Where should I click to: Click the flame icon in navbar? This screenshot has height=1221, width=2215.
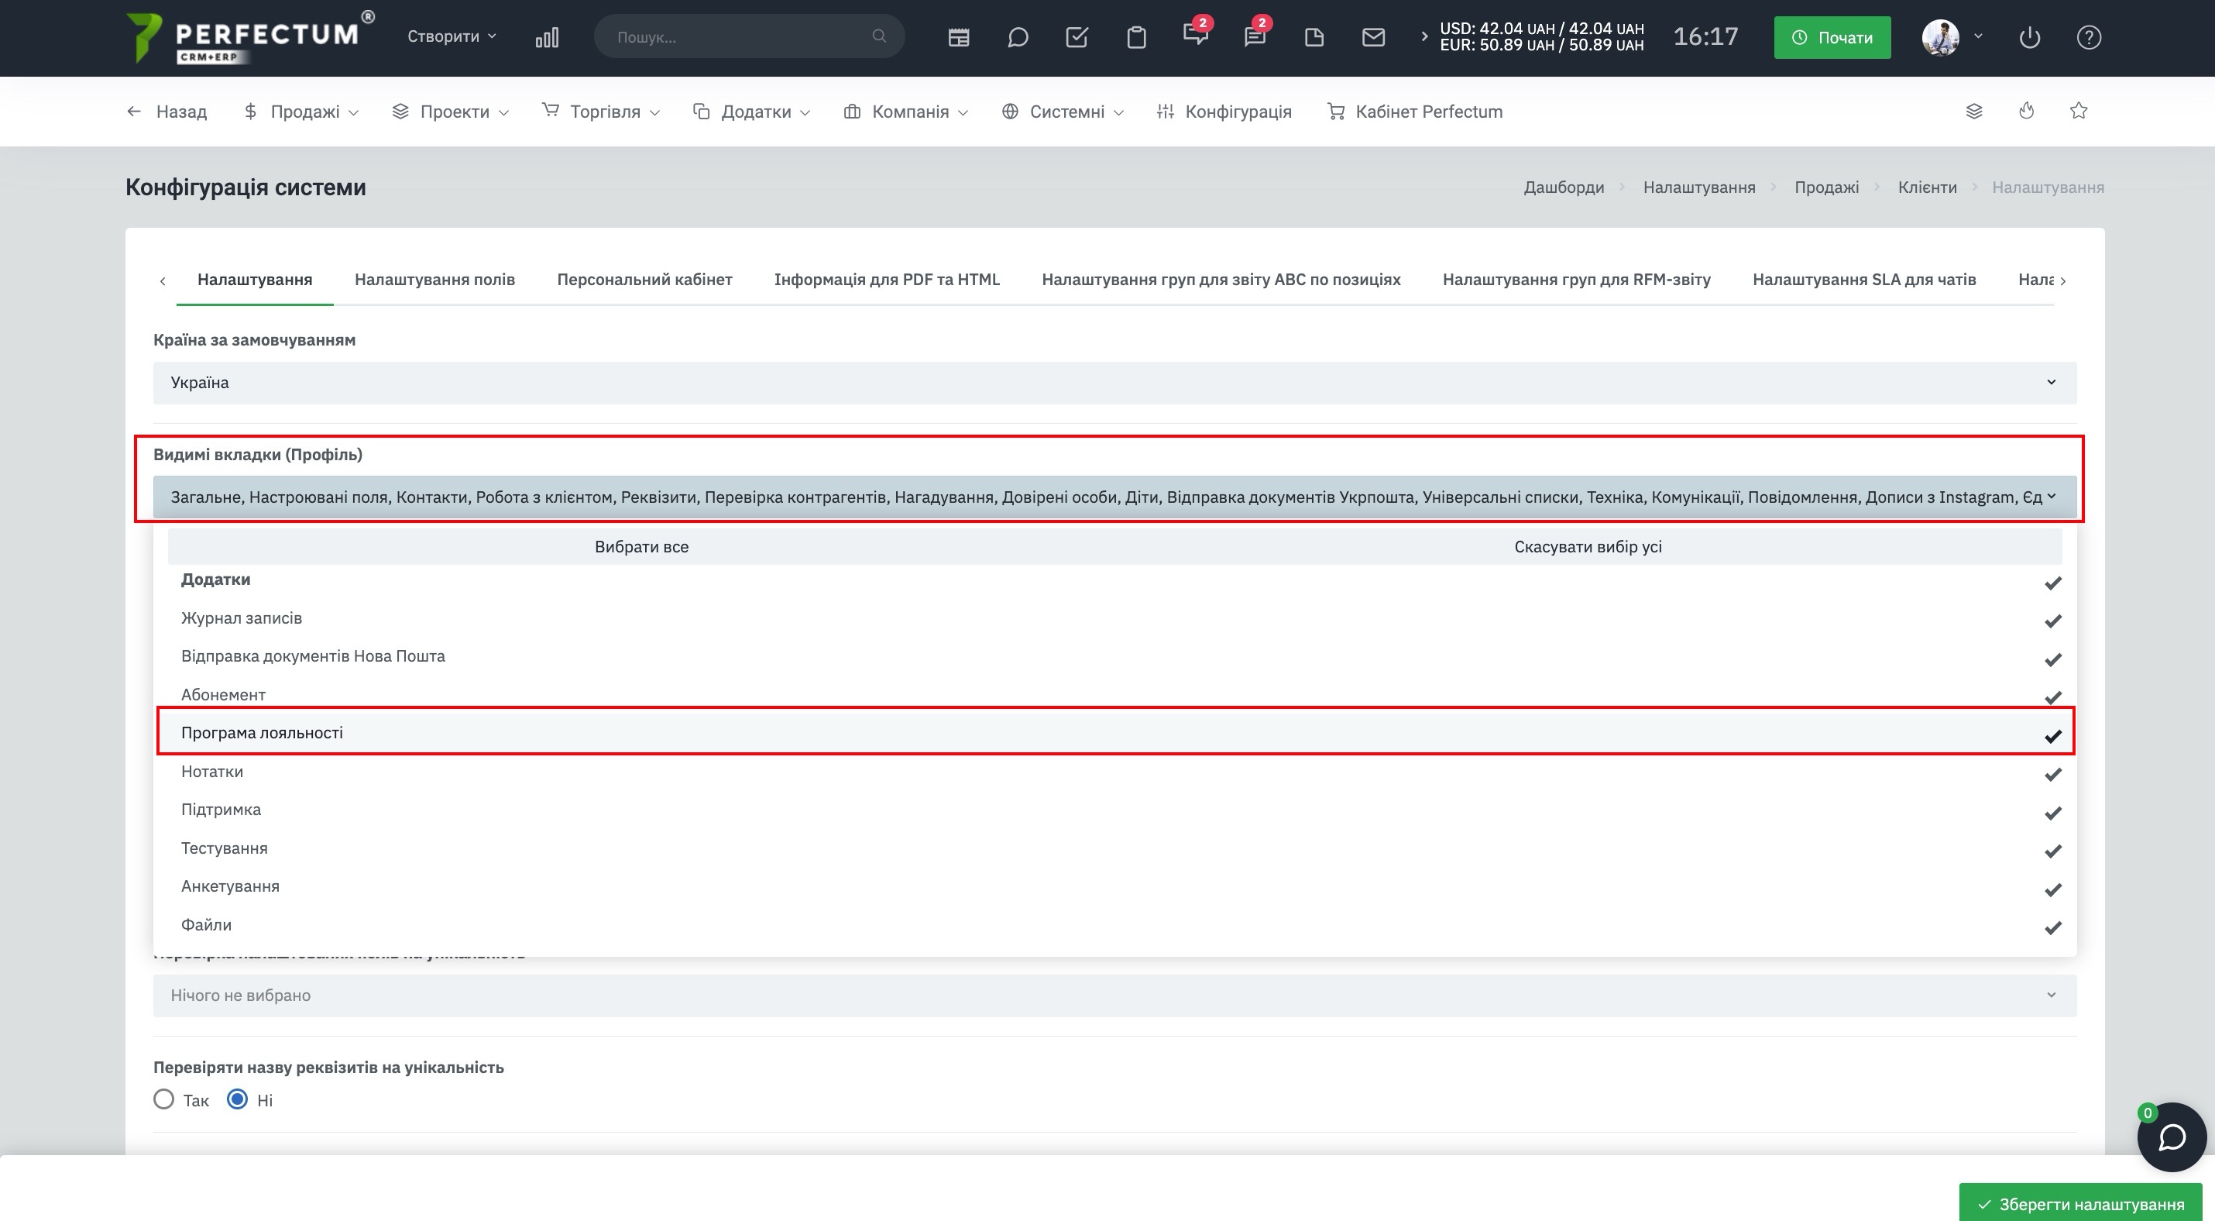pyautogui.click(x=2027, y=111)
